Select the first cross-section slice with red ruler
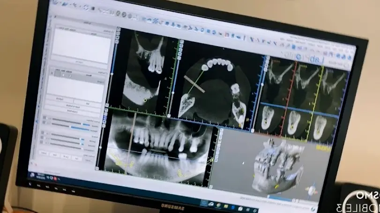The width and height of the screenshot is (380, 213). 279,99
